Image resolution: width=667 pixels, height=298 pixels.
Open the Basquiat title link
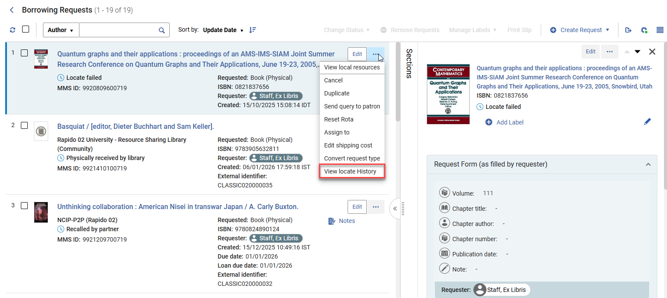135,126
